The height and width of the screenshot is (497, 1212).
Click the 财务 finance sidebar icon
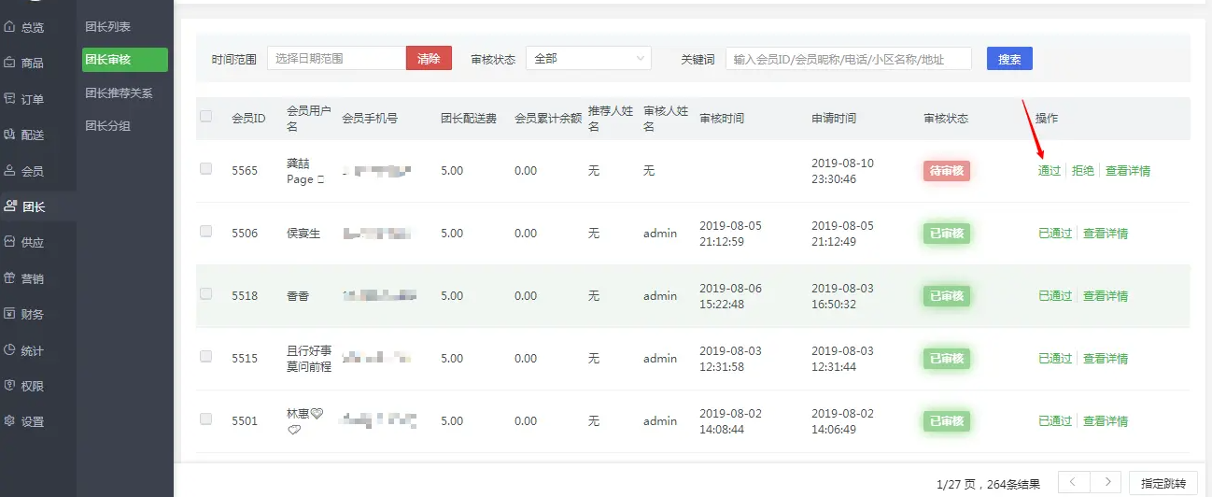(x=10, y=314)
